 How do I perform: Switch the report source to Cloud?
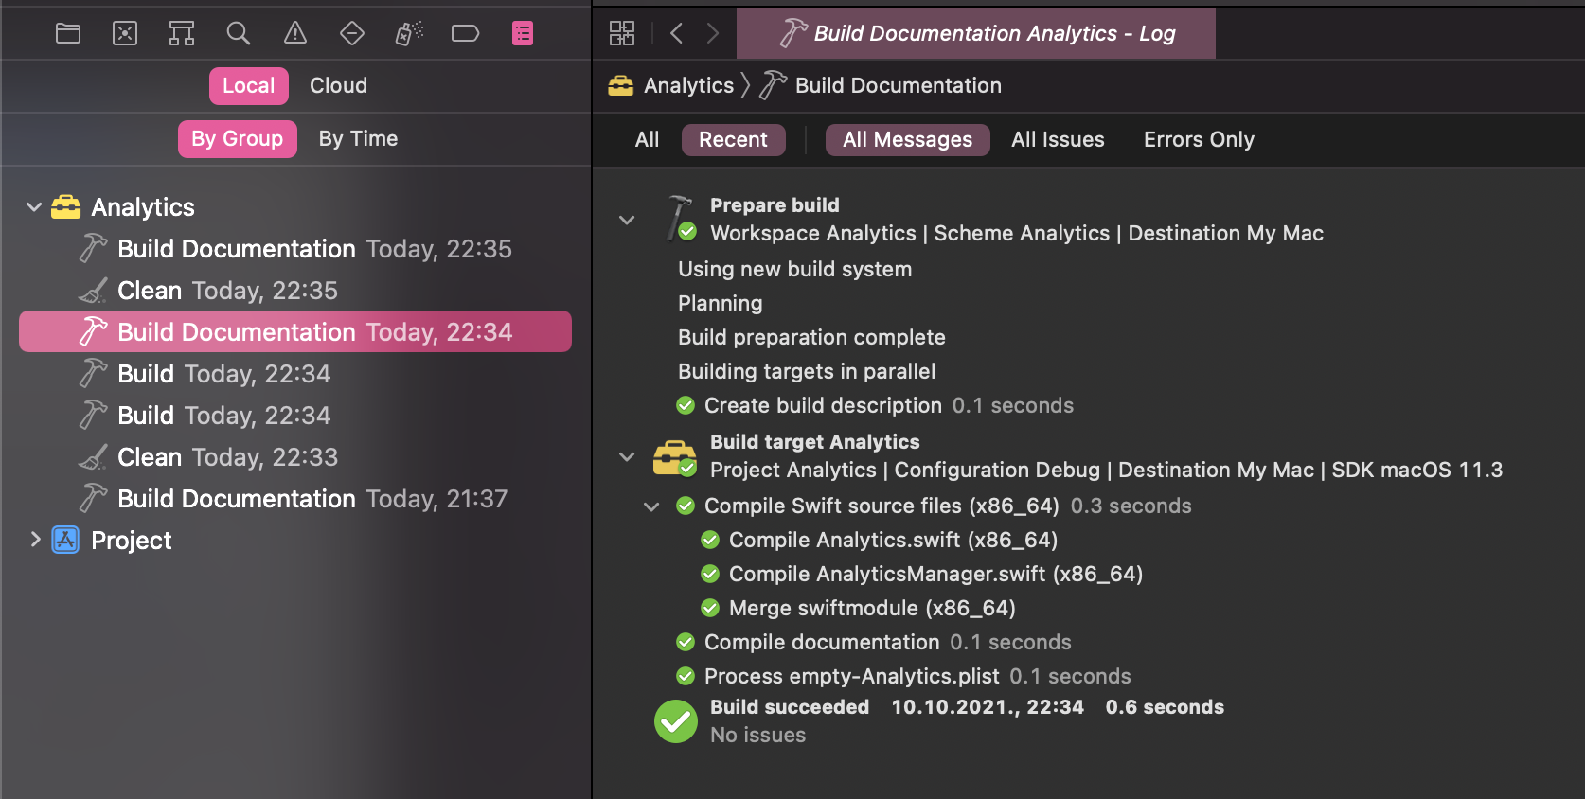(338, 86)
